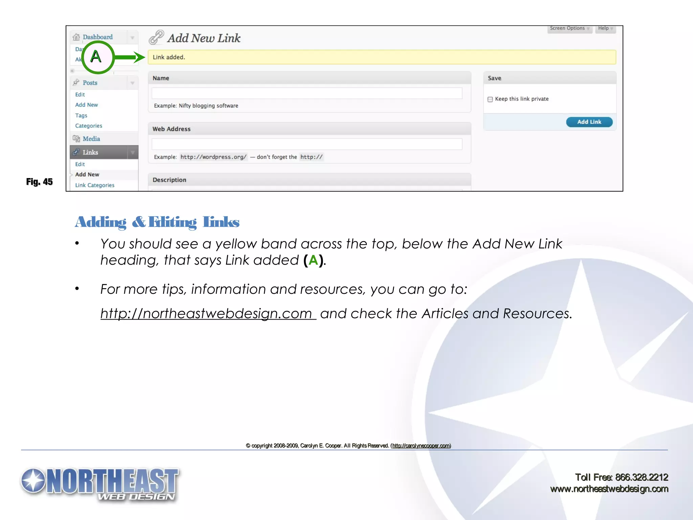This screenshot has height=520, width=693.
Task: Collapse the Links menu arrow
Action: click(x=132, y=152)
